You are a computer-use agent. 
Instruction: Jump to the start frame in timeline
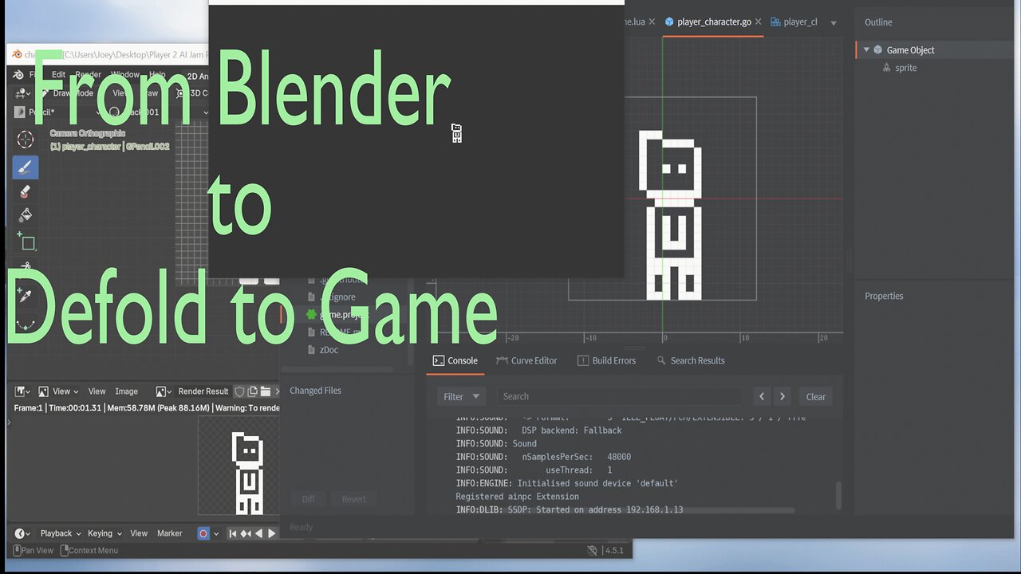tap(233, 533)
